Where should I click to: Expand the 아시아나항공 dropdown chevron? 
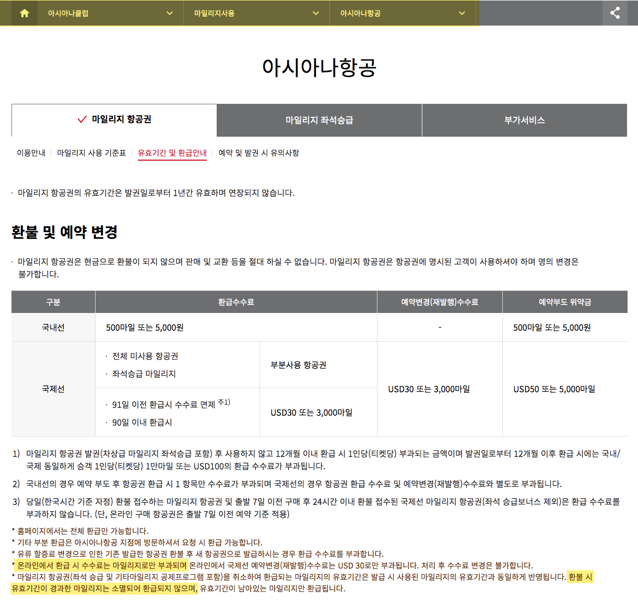coord(462,14)
